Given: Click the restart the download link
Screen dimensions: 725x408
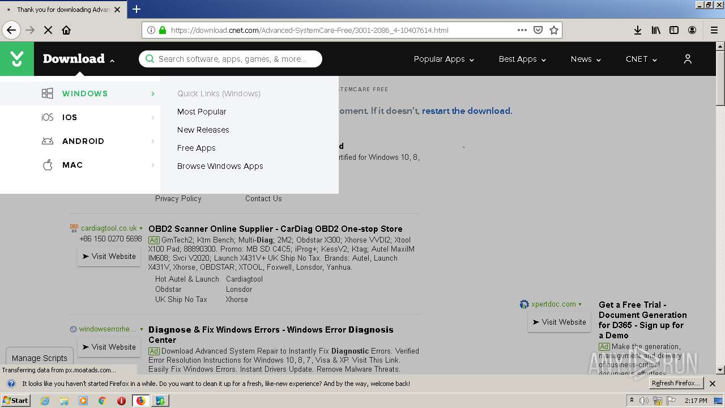Looking at the screenshot, I should (467, 111).
